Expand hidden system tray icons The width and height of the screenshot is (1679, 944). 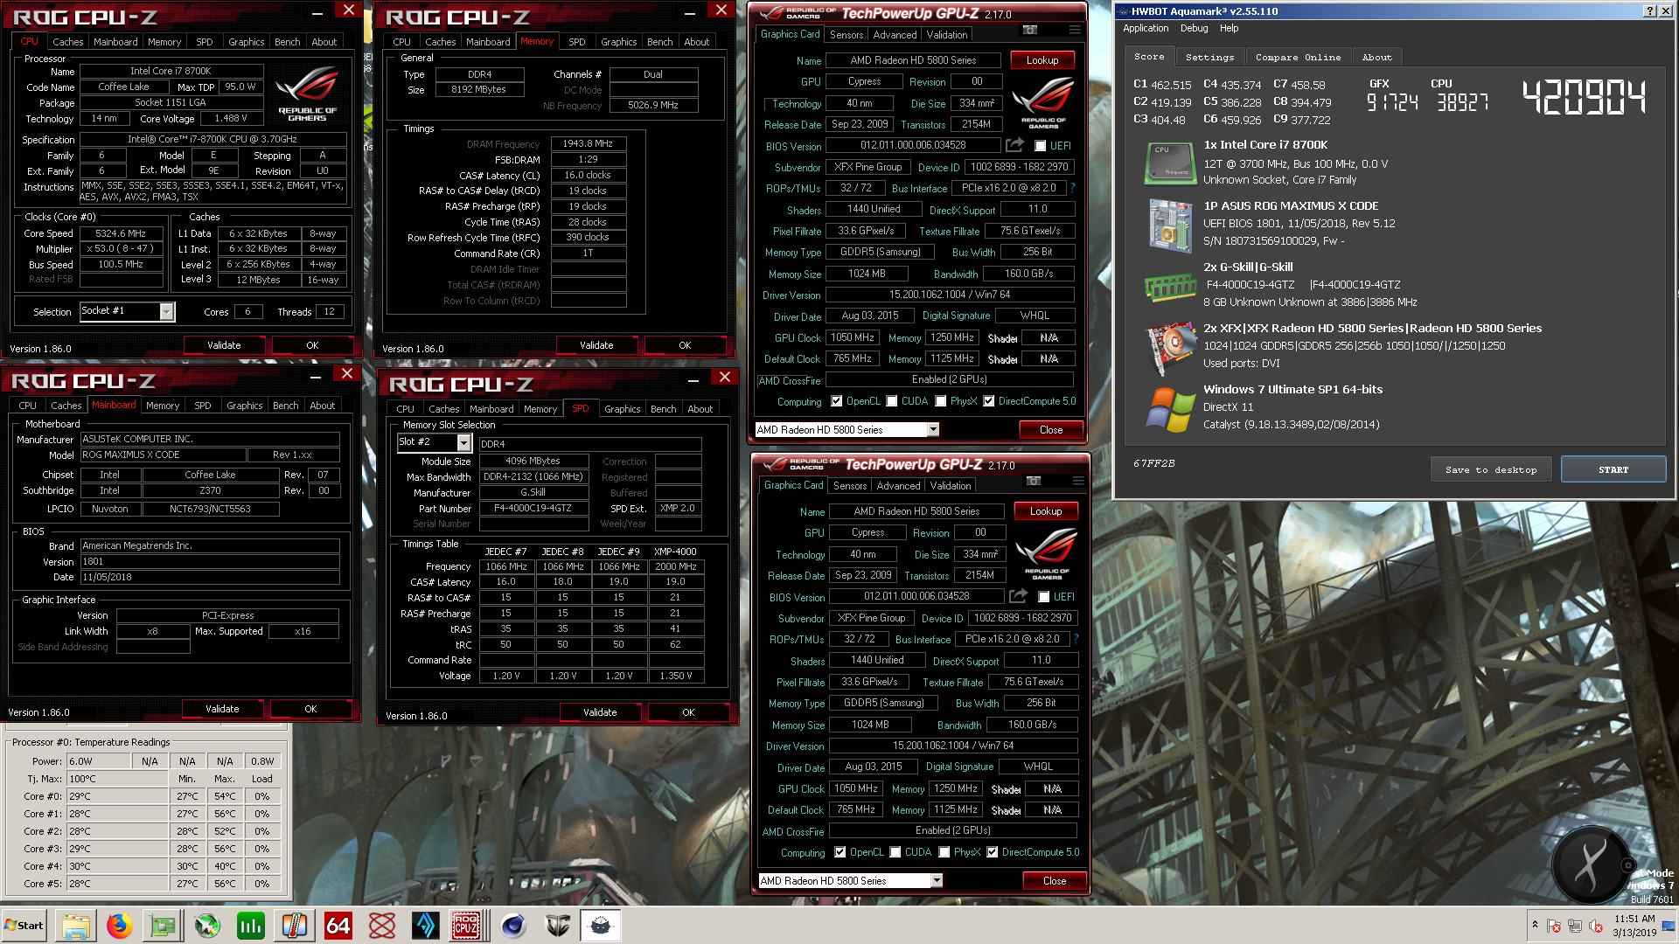1535,926
